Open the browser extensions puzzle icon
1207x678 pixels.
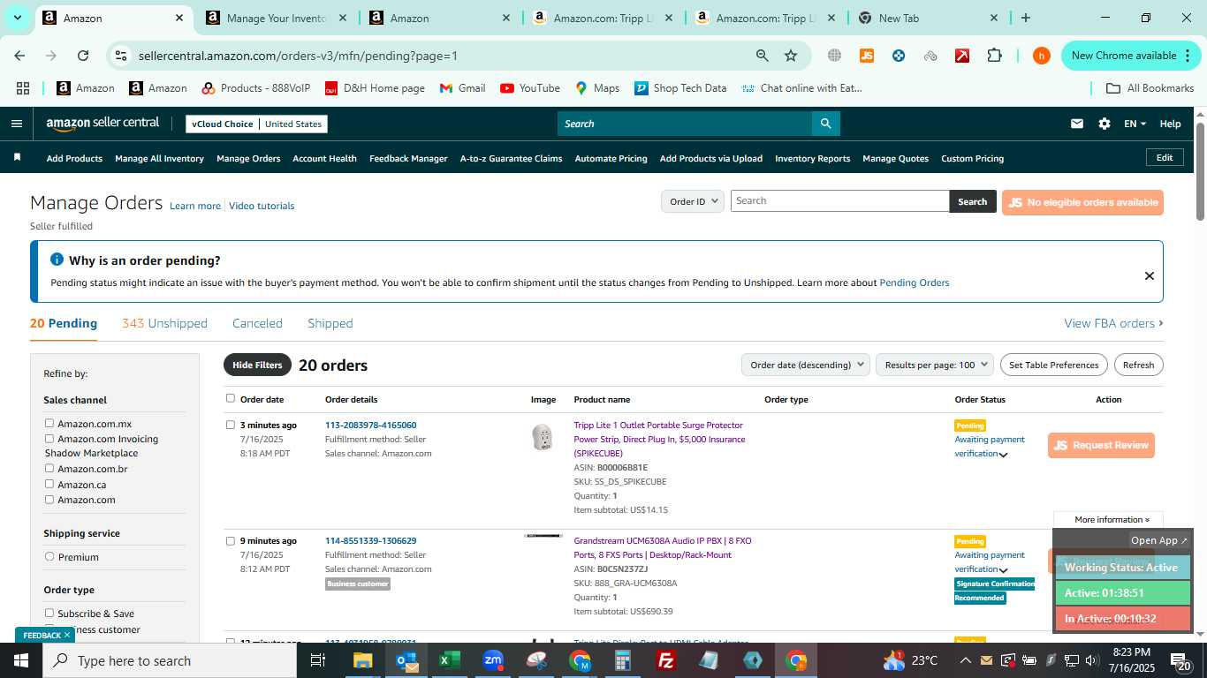[x=994, y=56]
